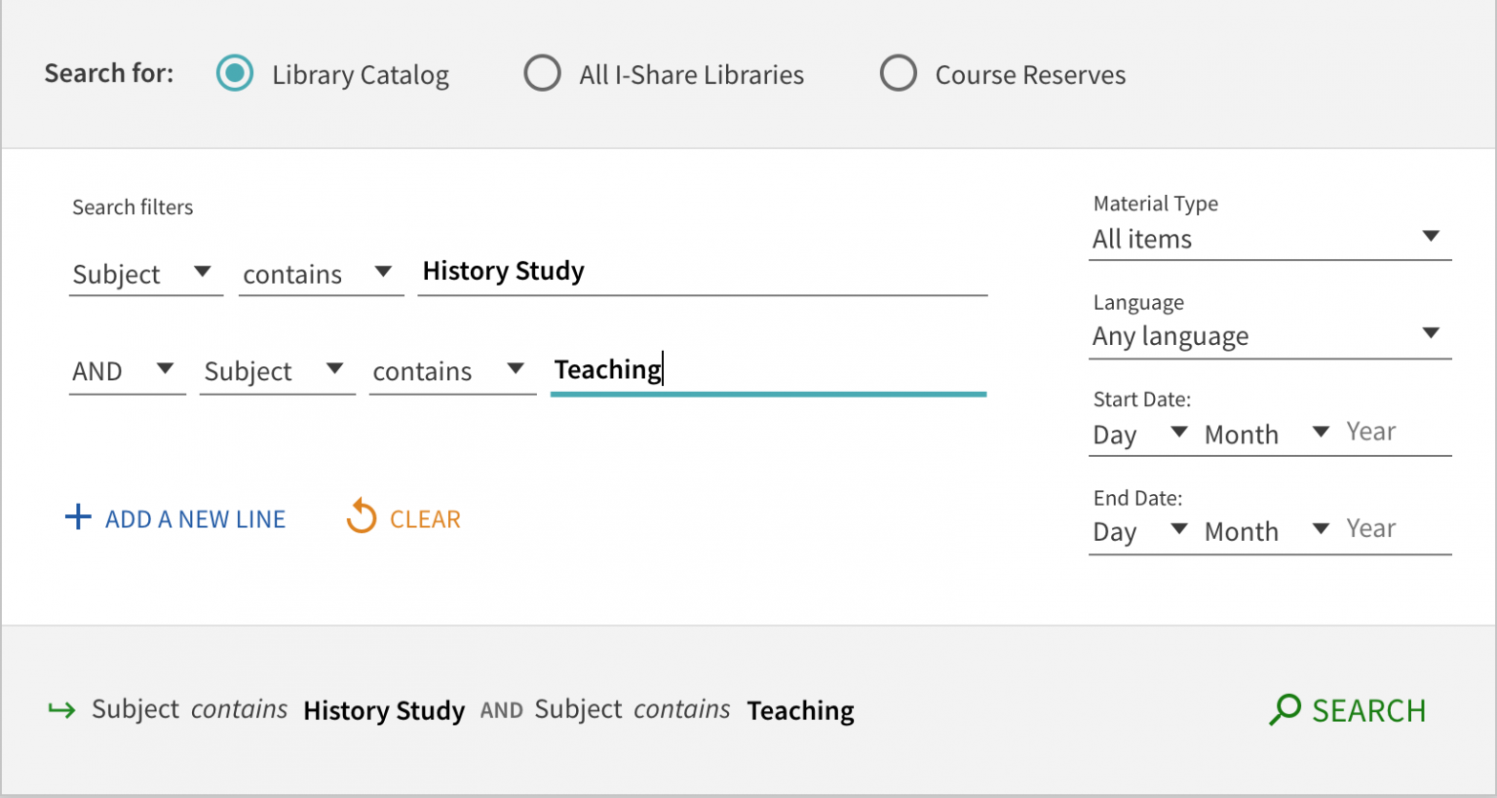
Task: Click the History Study text field
Action: [702, 272]
